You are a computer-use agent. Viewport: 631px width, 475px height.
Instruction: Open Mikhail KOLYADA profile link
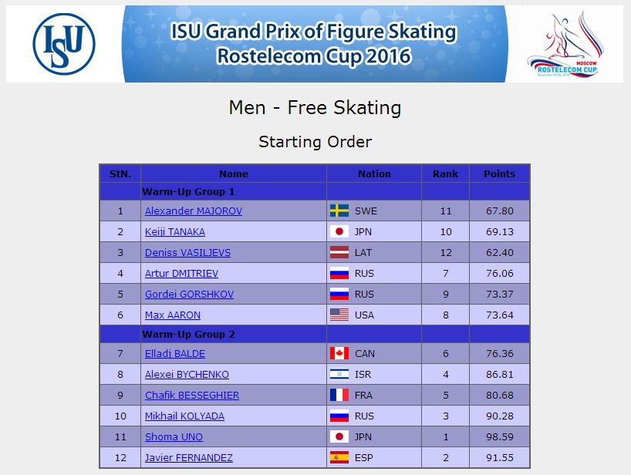click(x=184, y=416)
